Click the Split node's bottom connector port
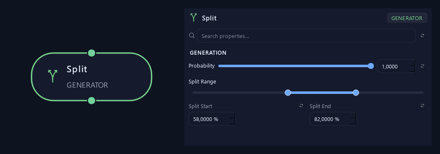The image size is (440, 154). (91, 101)
